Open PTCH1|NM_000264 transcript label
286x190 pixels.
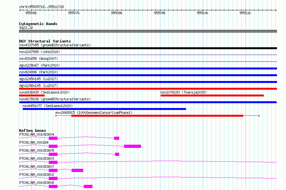34,142
